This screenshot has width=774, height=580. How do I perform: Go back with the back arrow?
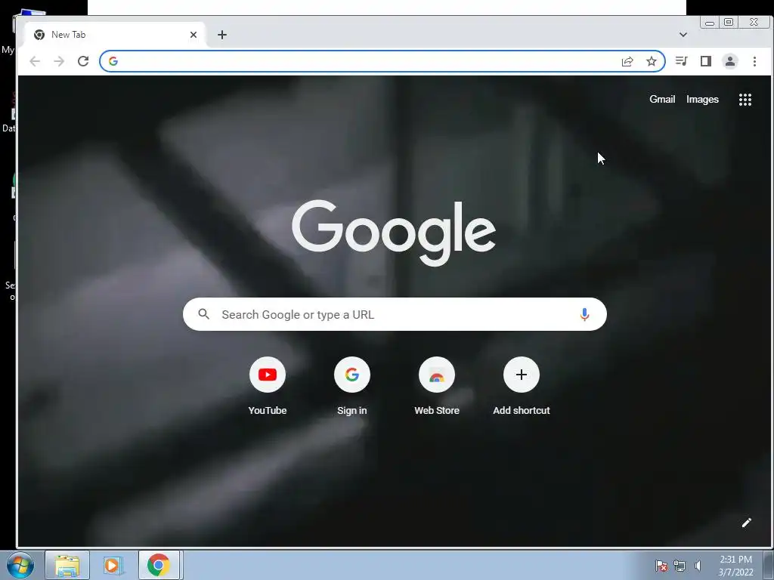[35, 61]
